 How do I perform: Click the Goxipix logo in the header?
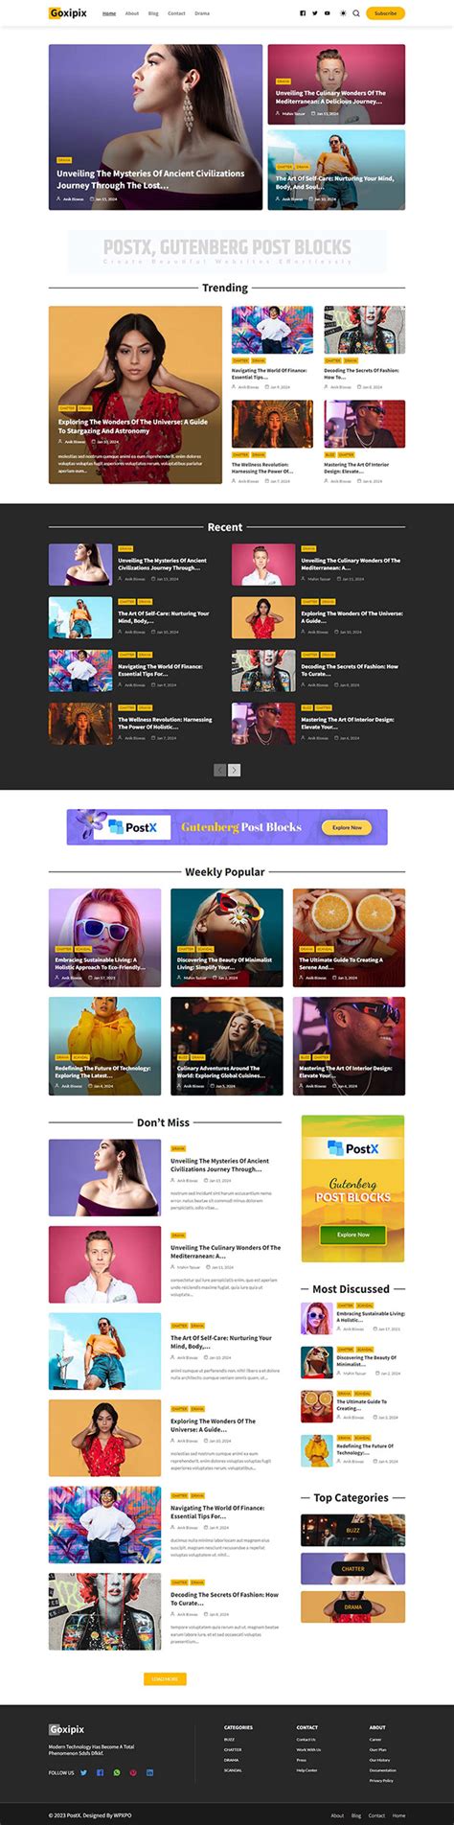point(67,13)
